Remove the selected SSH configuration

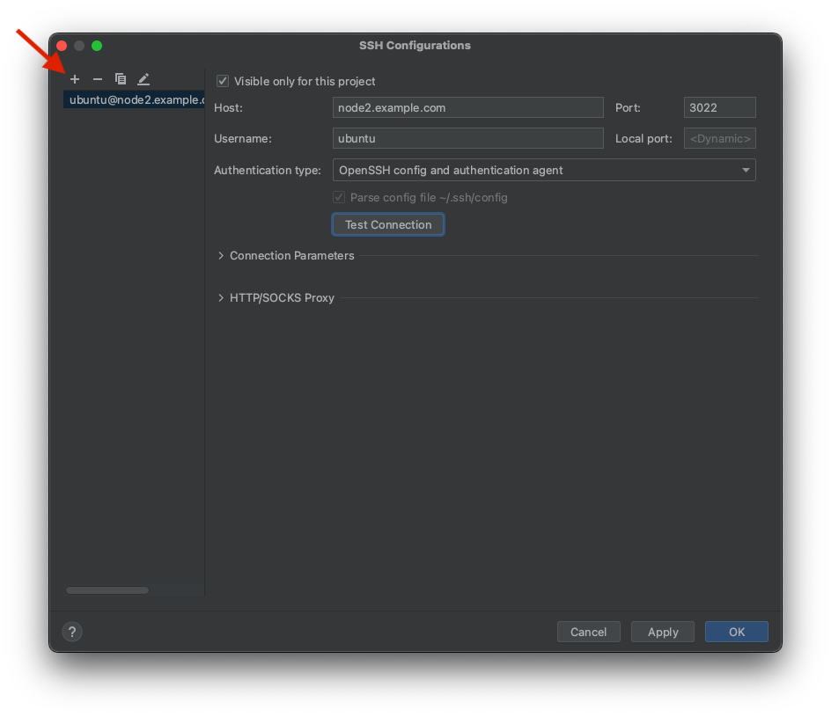click(98, 78)
